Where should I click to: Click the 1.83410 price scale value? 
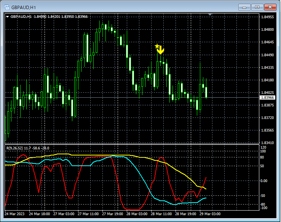(268, 143)
